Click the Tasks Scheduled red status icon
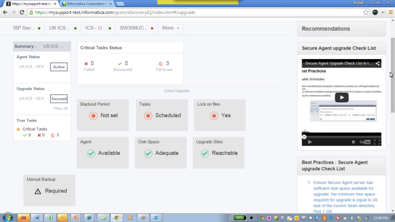Viewport: 395px width, 222px height. [x=148, y=116]
